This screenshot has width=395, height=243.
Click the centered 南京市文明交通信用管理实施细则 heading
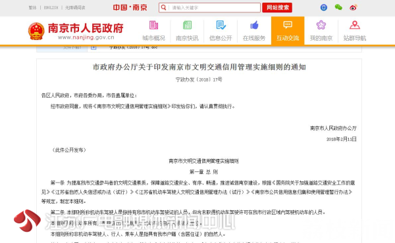coord(203,161)
